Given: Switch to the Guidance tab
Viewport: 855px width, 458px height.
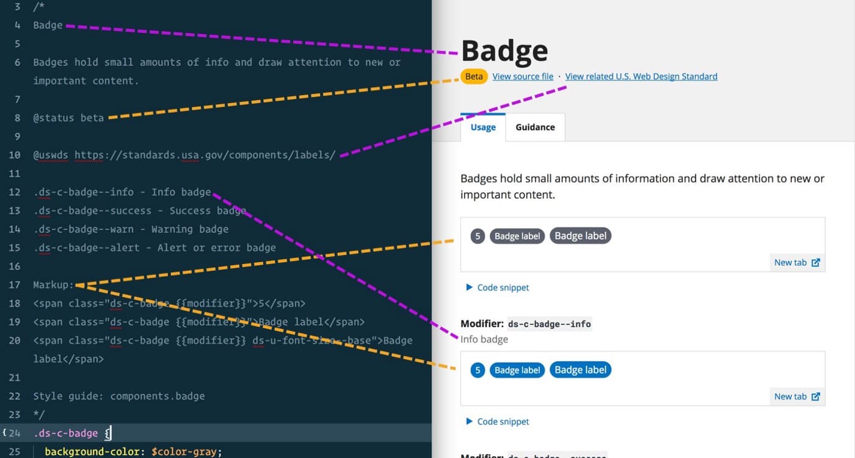Looking at the screenshot, I should 535,127.
